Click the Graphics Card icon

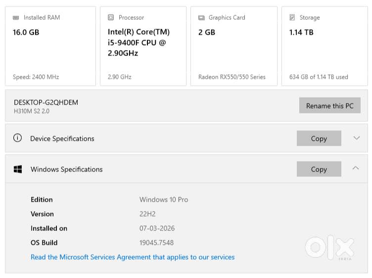coord(201,17)
